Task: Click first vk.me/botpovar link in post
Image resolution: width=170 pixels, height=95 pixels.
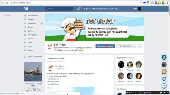Action: pos(53,79)
